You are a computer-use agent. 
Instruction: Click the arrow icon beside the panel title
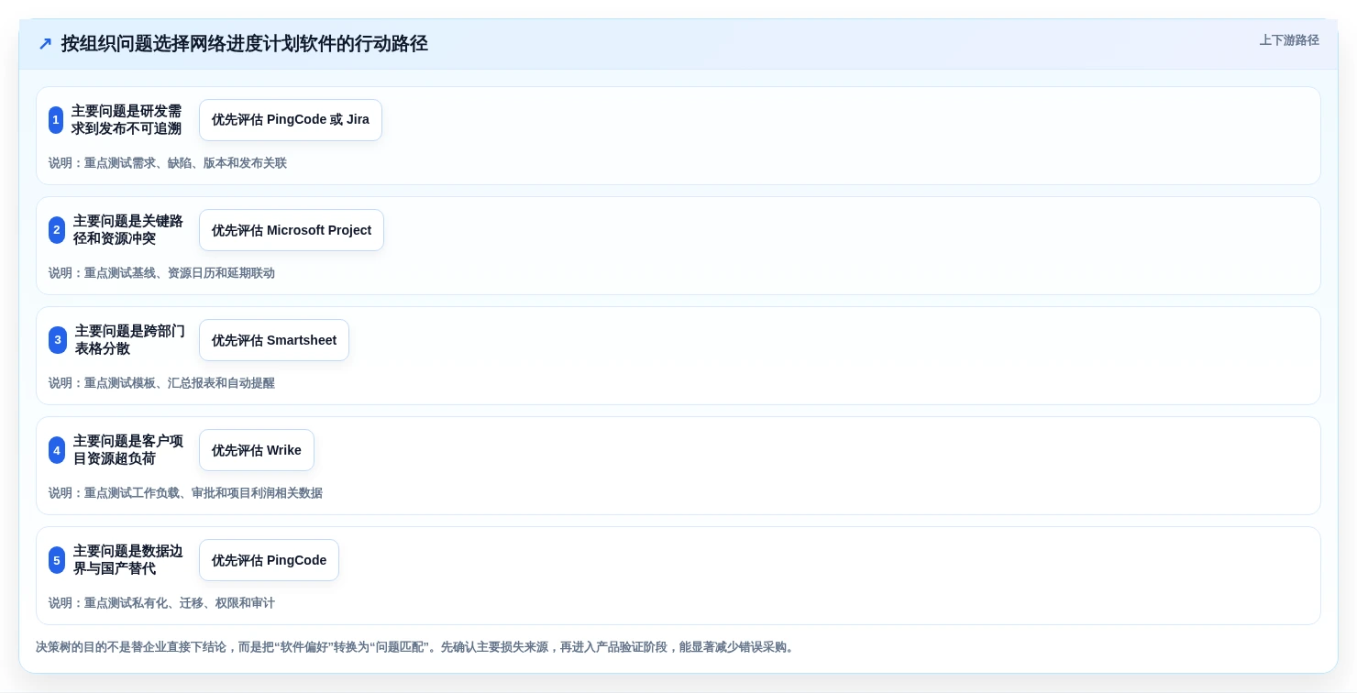45,44
